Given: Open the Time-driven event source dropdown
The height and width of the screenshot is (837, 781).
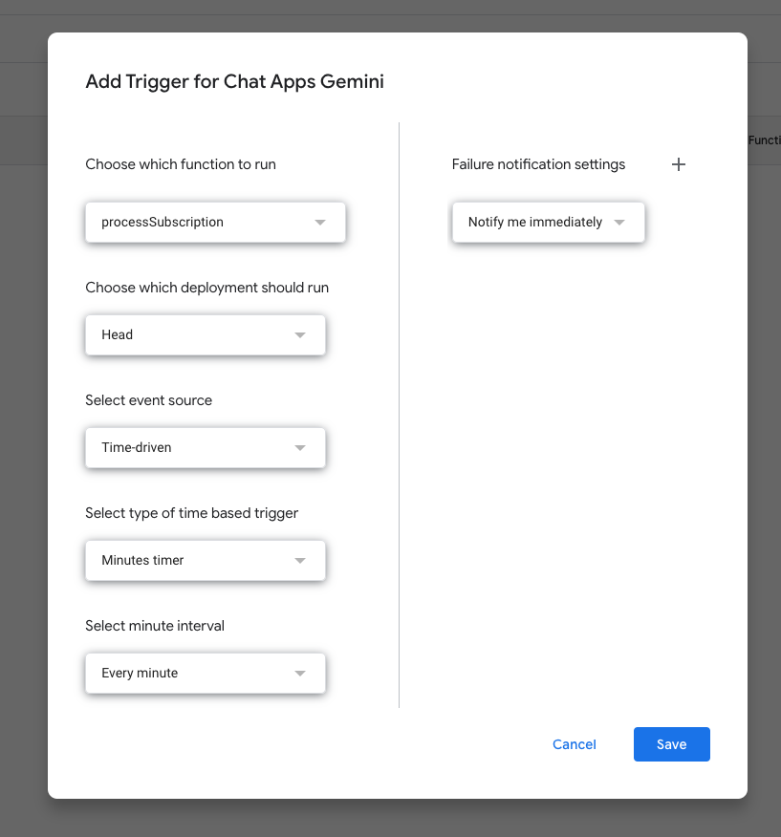Looking at the screenshot, I should [205, 448].
